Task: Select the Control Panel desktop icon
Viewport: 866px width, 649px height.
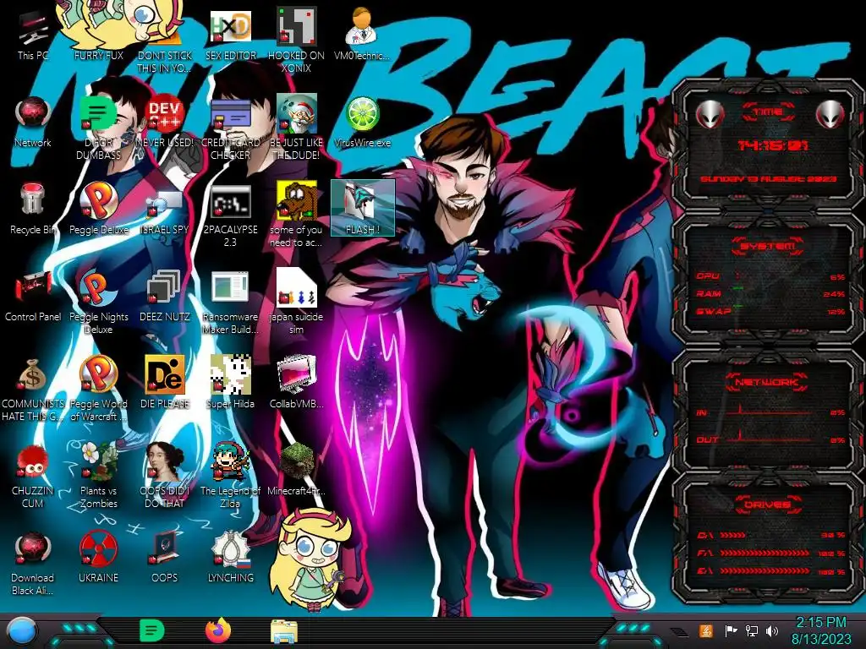Action: pos(33,296)
